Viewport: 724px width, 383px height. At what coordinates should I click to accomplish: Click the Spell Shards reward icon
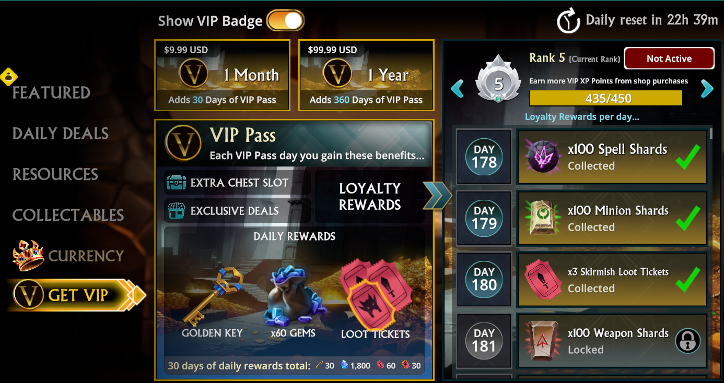coord(543,157)
